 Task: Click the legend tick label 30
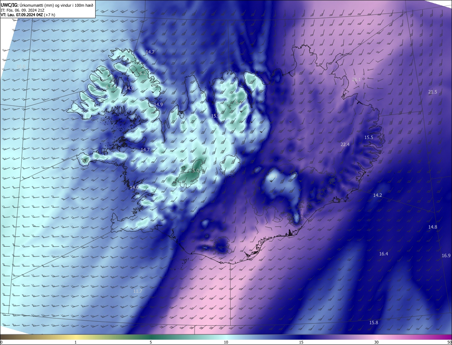376,342
